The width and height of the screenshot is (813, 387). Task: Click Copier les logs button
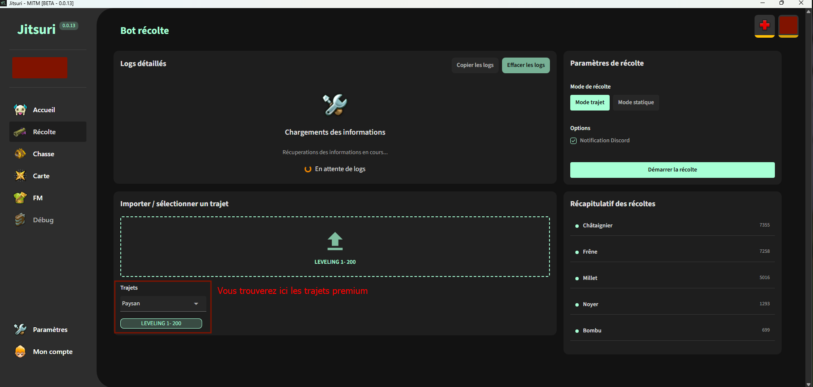tap(475, 65)
